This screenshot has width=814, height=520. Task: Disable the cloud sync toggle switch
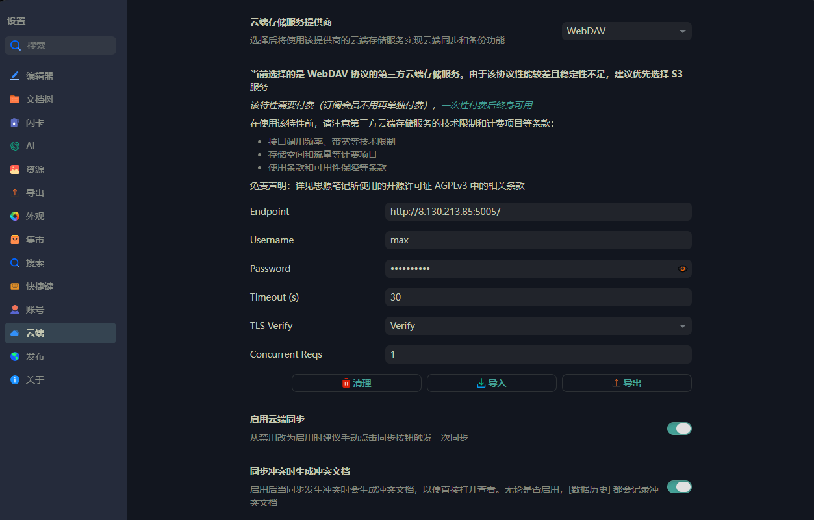coord(679,428)
